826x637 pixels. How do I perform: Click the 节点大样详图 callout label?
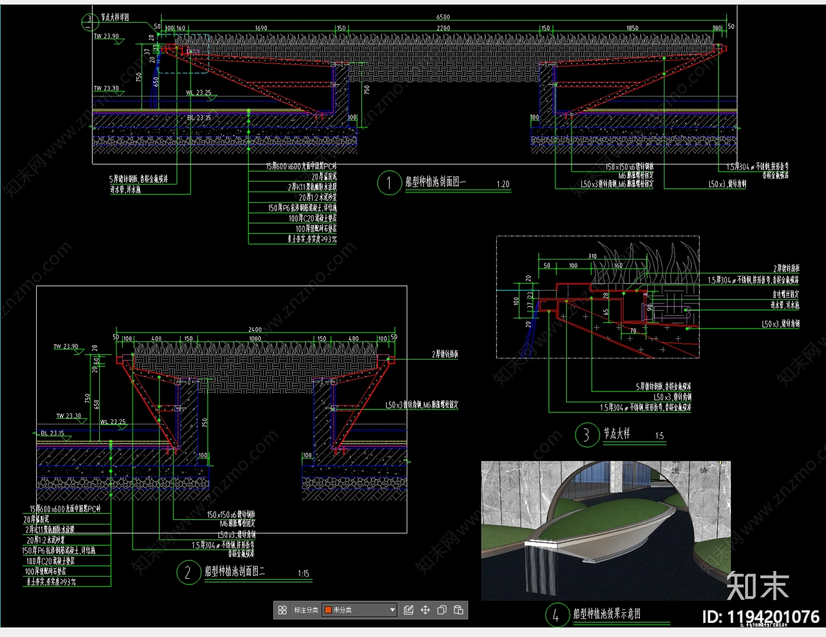click(115, 18)
